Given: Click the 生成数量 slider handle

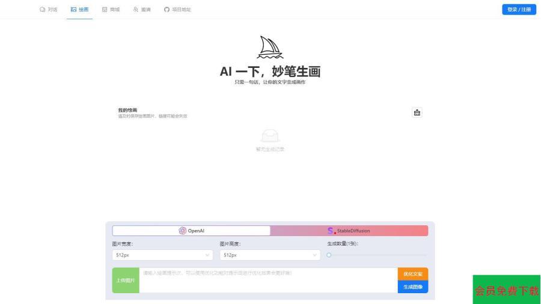Looking at the screenshot, I should (x=329, y=255).
